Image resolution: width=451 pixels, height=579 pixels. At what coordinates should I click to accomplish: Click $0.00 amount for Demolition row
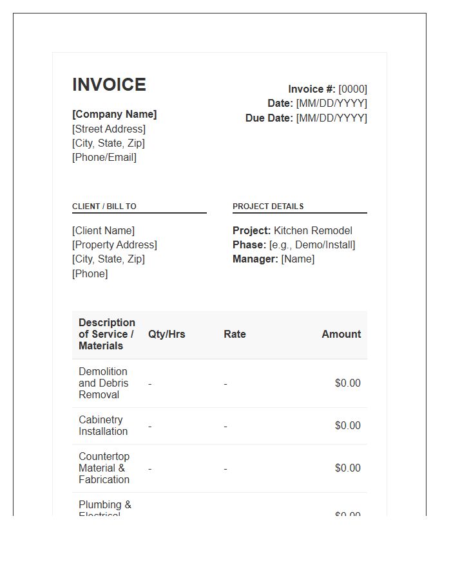click(x=348, y=383)
